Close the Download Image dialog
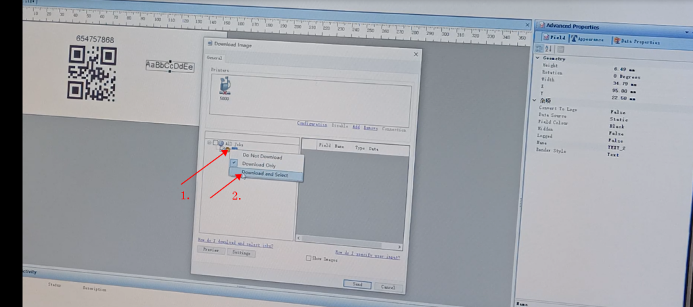The width and height of the screenshot is (693, 307). (416, 53)
